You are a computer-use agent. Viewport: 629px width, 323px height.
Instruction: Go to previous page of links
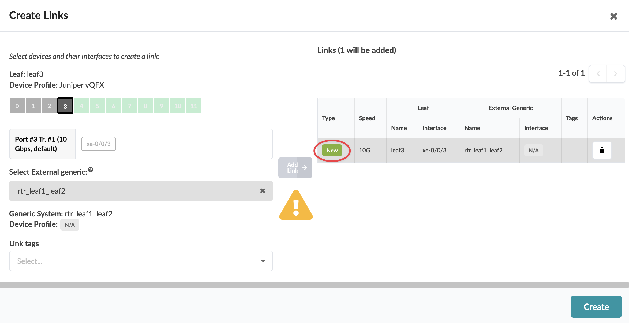coord(598,73)
